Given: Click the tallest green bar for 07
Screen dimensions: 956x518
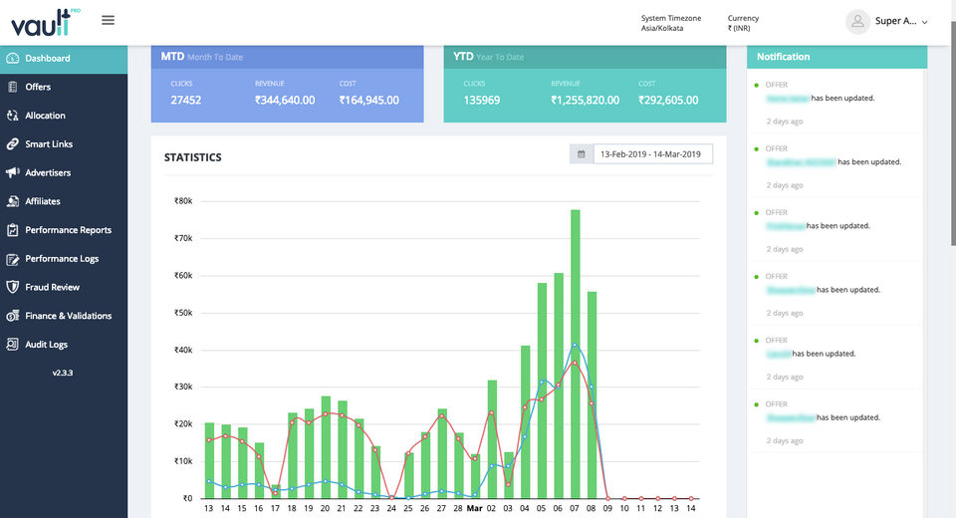Looking at the screenshot, I should (575, 354).
